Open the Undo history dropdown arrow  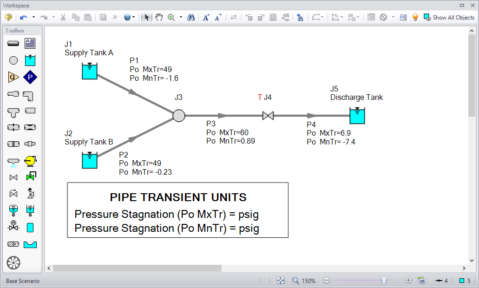point(34,17)
